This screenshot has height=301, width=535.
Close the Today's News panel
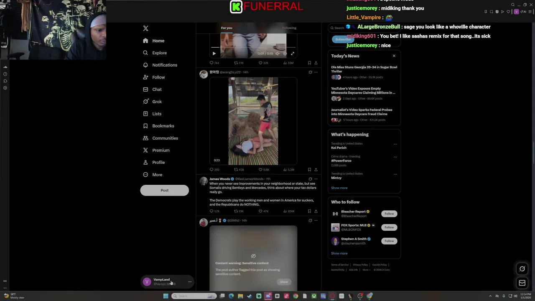click(x=394, y=56)
